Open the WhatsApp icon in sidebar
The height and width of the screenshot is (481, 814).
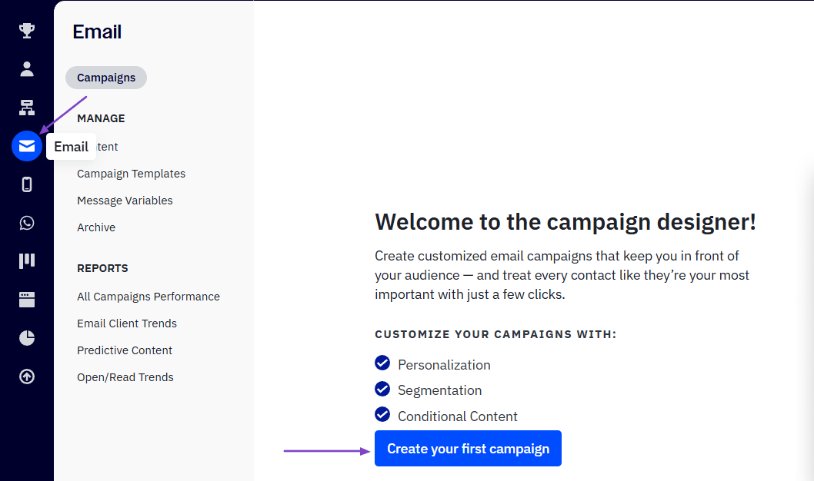pyautogui.click(x=27, y=223)
